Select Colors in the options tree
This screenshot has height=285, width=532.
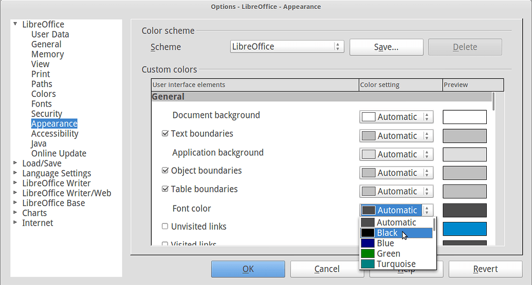(x=43, y=94)
